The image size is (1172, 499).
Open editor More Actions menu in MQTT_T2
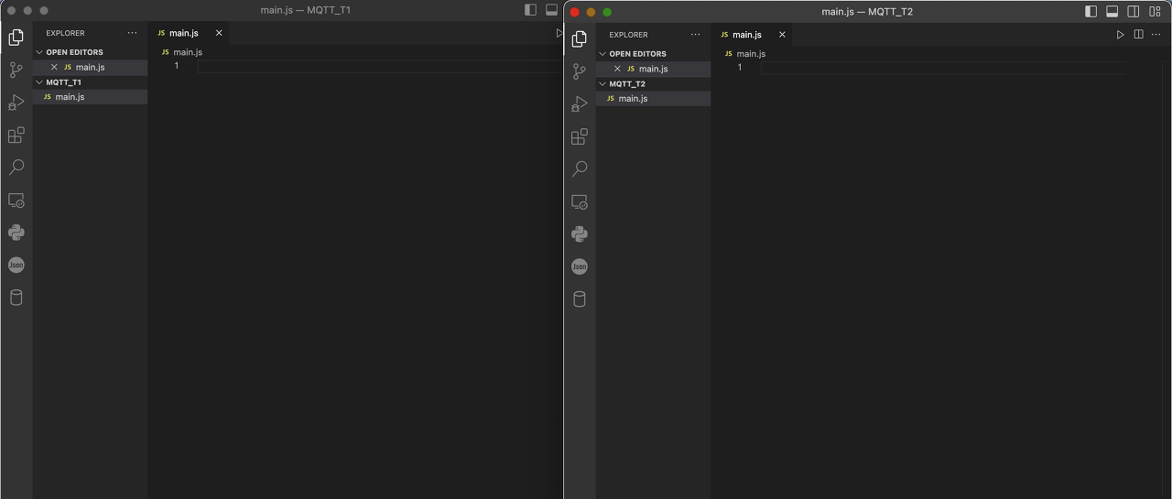[x=1156, y=35]
